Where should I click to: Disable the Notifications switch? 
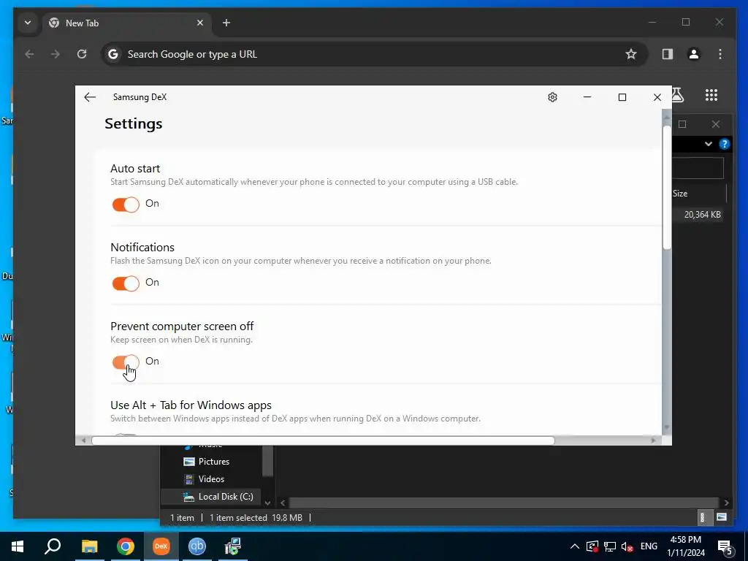126,283
